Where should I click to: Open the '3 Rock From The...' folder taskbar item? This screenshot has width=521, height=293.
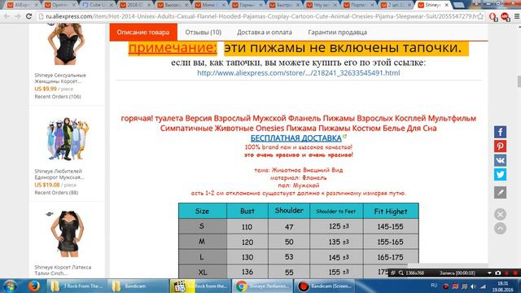[x=77, y=286]
